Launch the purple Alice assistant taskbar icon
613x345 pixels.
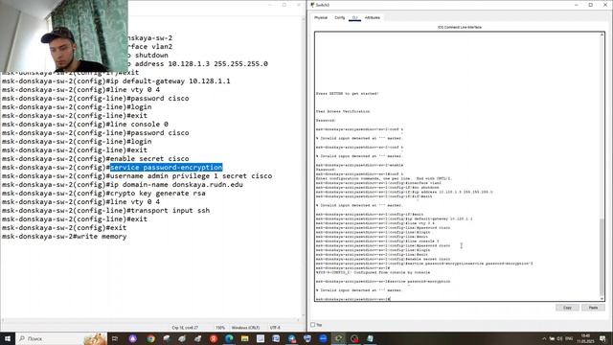[x=133, y=338]
